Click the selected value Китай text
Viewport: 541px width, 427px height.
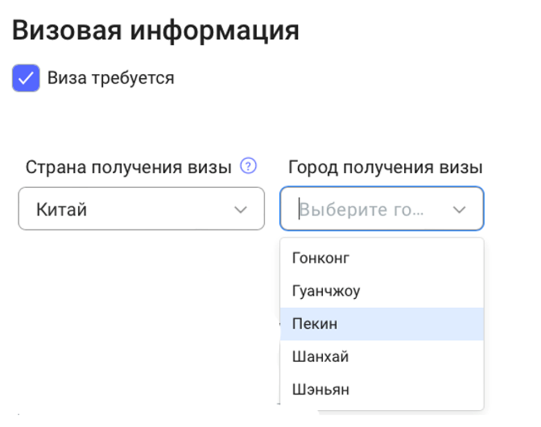coord(62,209)
